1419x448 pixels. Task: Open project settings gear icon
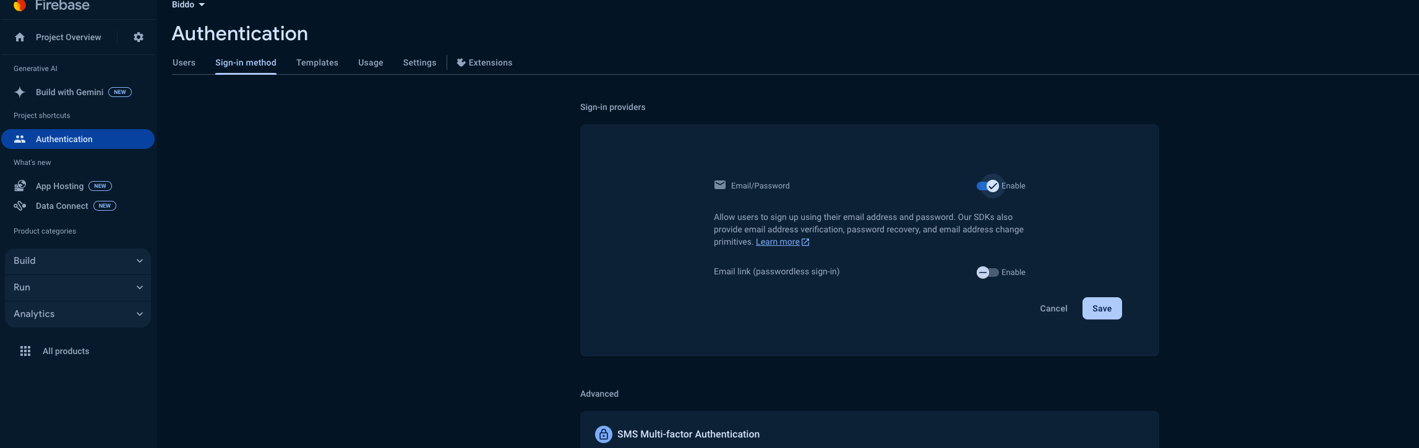pos(139,37)
